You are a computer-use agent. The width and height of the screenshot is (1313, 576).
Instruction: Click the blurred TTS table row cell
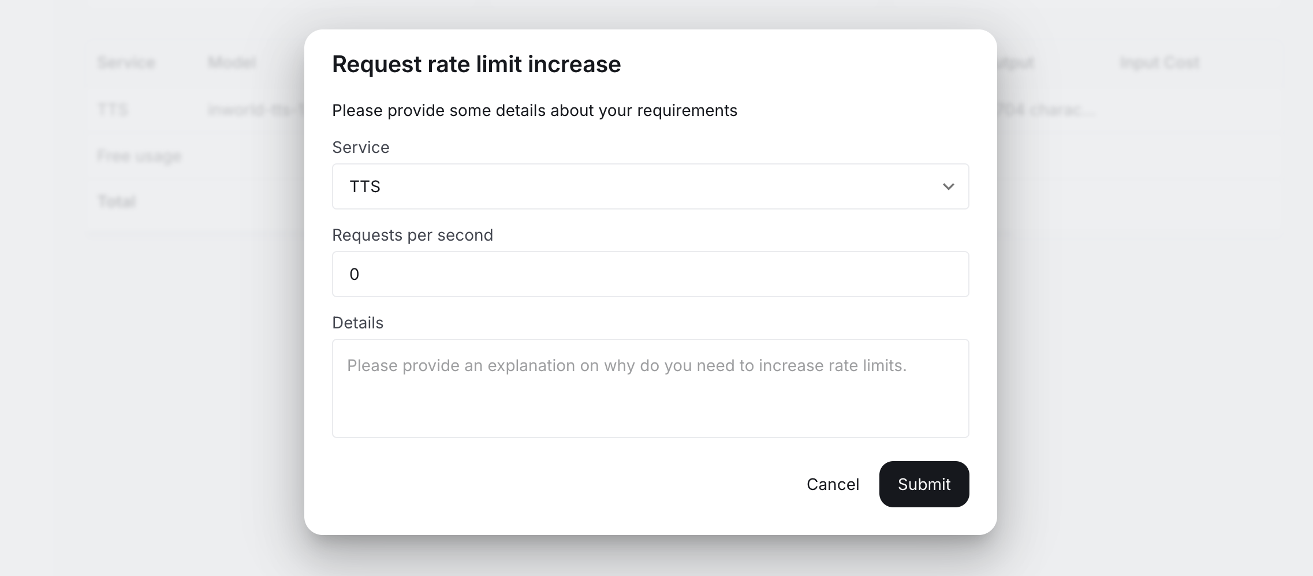[113, 109]
